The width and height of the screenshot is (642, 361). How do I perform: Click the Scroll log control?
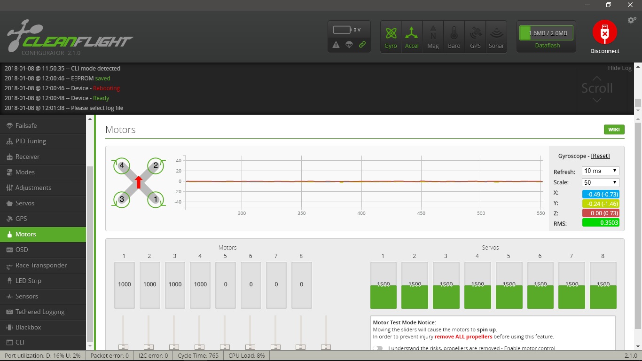[x=597, y=88]
